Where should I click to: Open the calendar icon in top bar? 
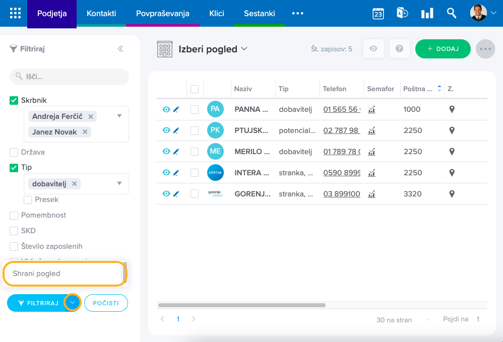378,14
